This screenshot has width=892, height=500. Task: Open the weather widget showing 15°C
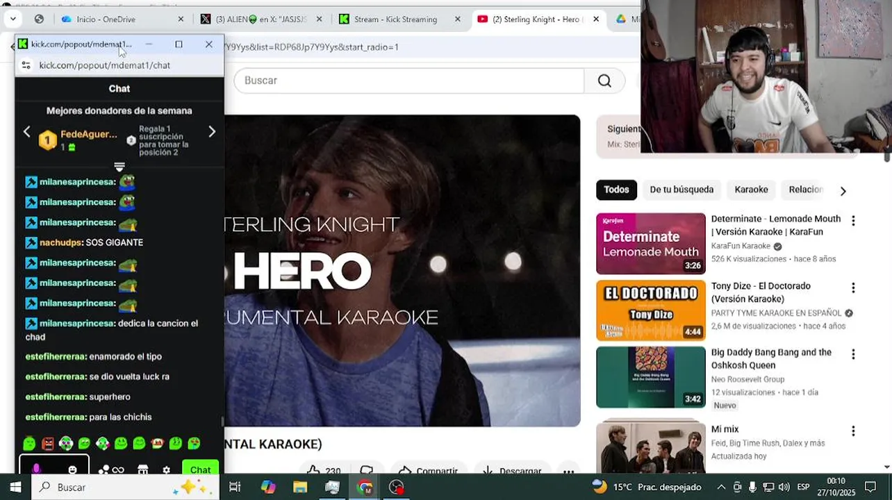(646, 487)
